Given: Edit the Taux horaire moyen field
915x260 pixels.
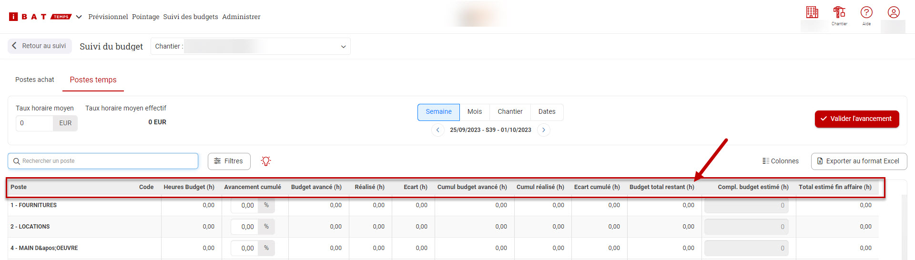Looking at the screenshot, I should pos(34,123).
